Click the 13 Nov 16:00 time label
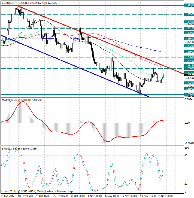194x198 pixels. click(148, 196)
